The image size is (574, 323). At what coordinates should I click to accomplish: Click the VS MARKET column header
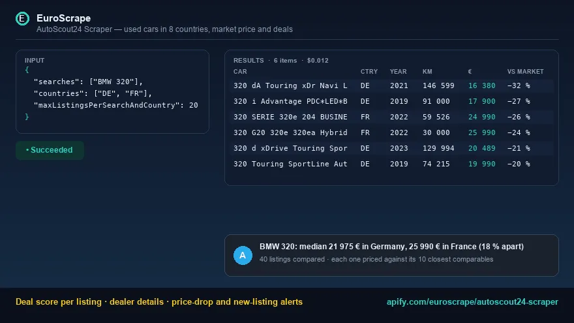pyautogui.click(x=525, y=71)
